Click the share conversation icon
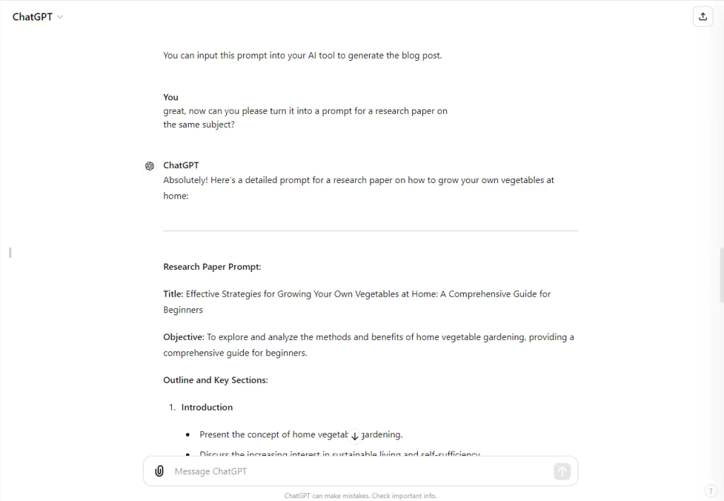 click(x=703, y=17)
